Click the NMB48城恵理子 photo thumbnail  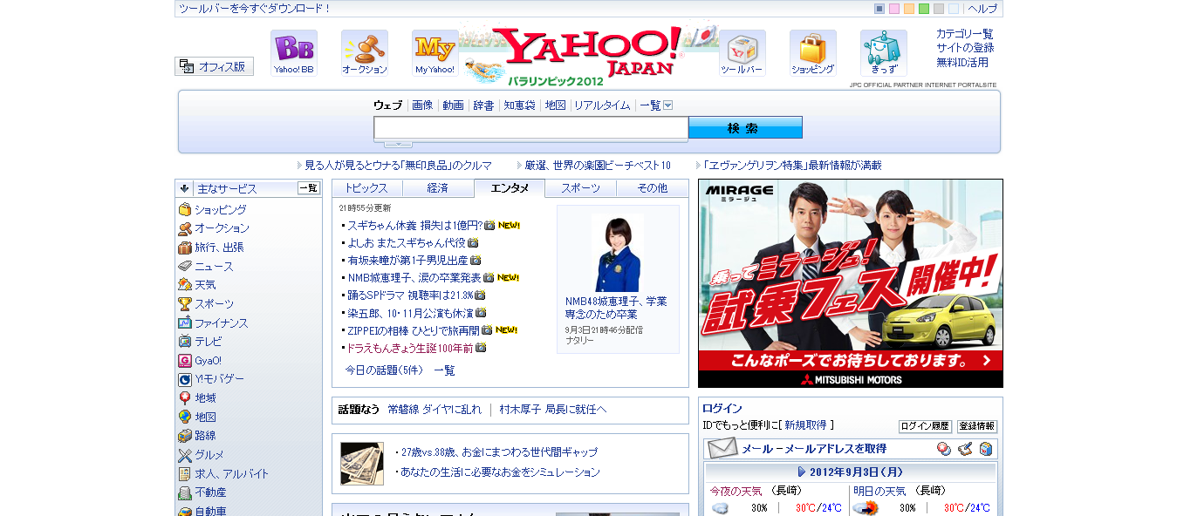618,253
